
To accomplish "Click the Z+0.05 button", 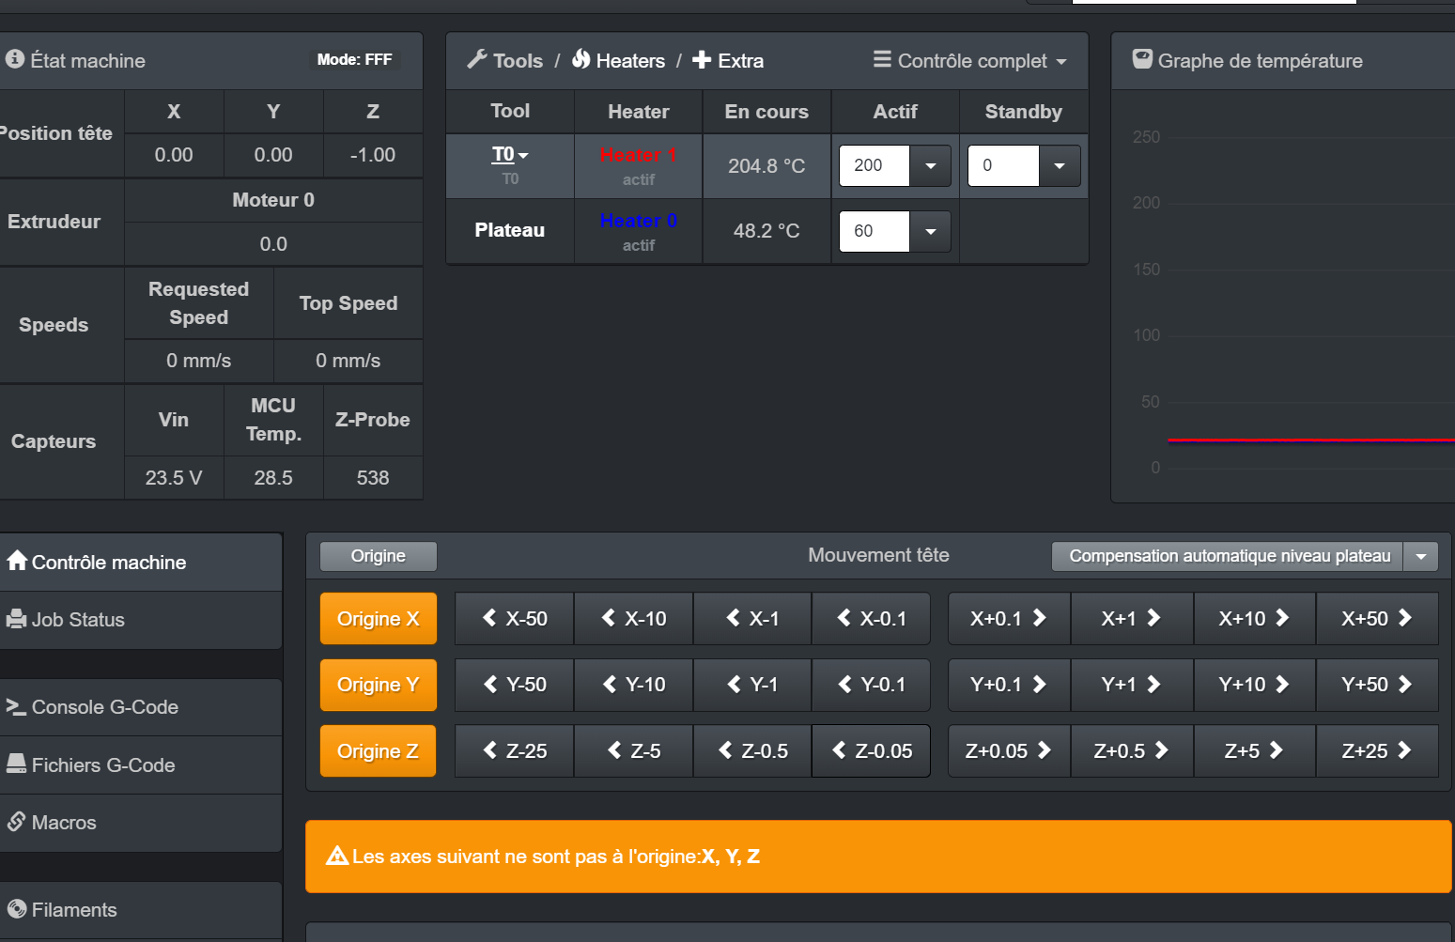I will (1009, 751).
